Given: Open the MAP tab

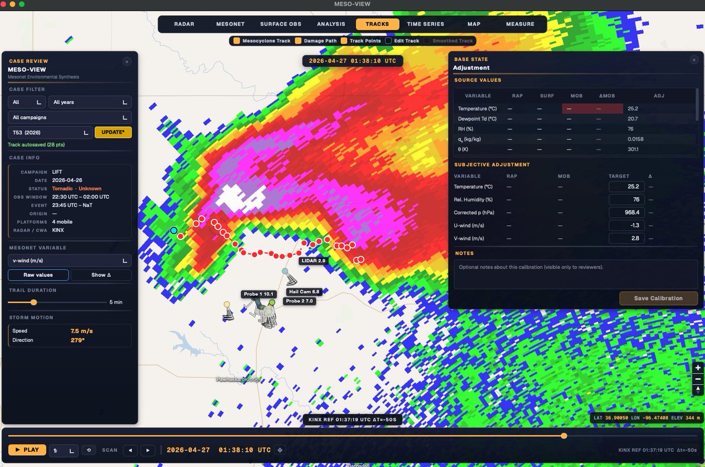Looking at the screenshot, I should 474,24.
